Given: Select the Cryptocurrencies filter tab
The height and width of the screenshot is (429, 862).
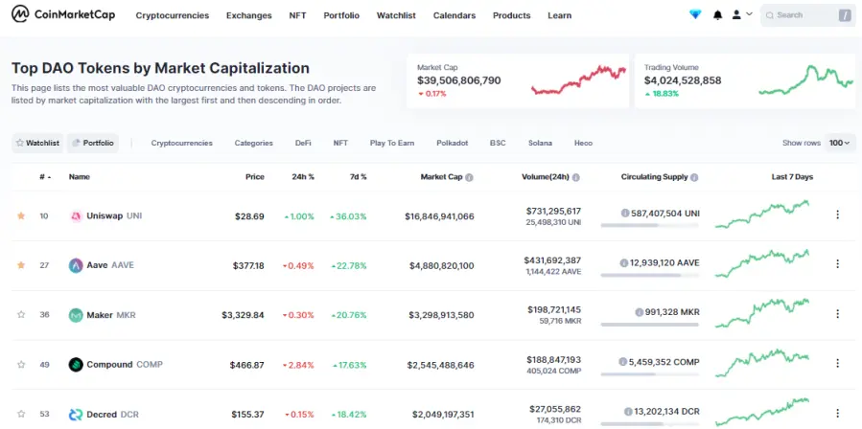Looking at the screenshot, I should (x=182, y=143).
